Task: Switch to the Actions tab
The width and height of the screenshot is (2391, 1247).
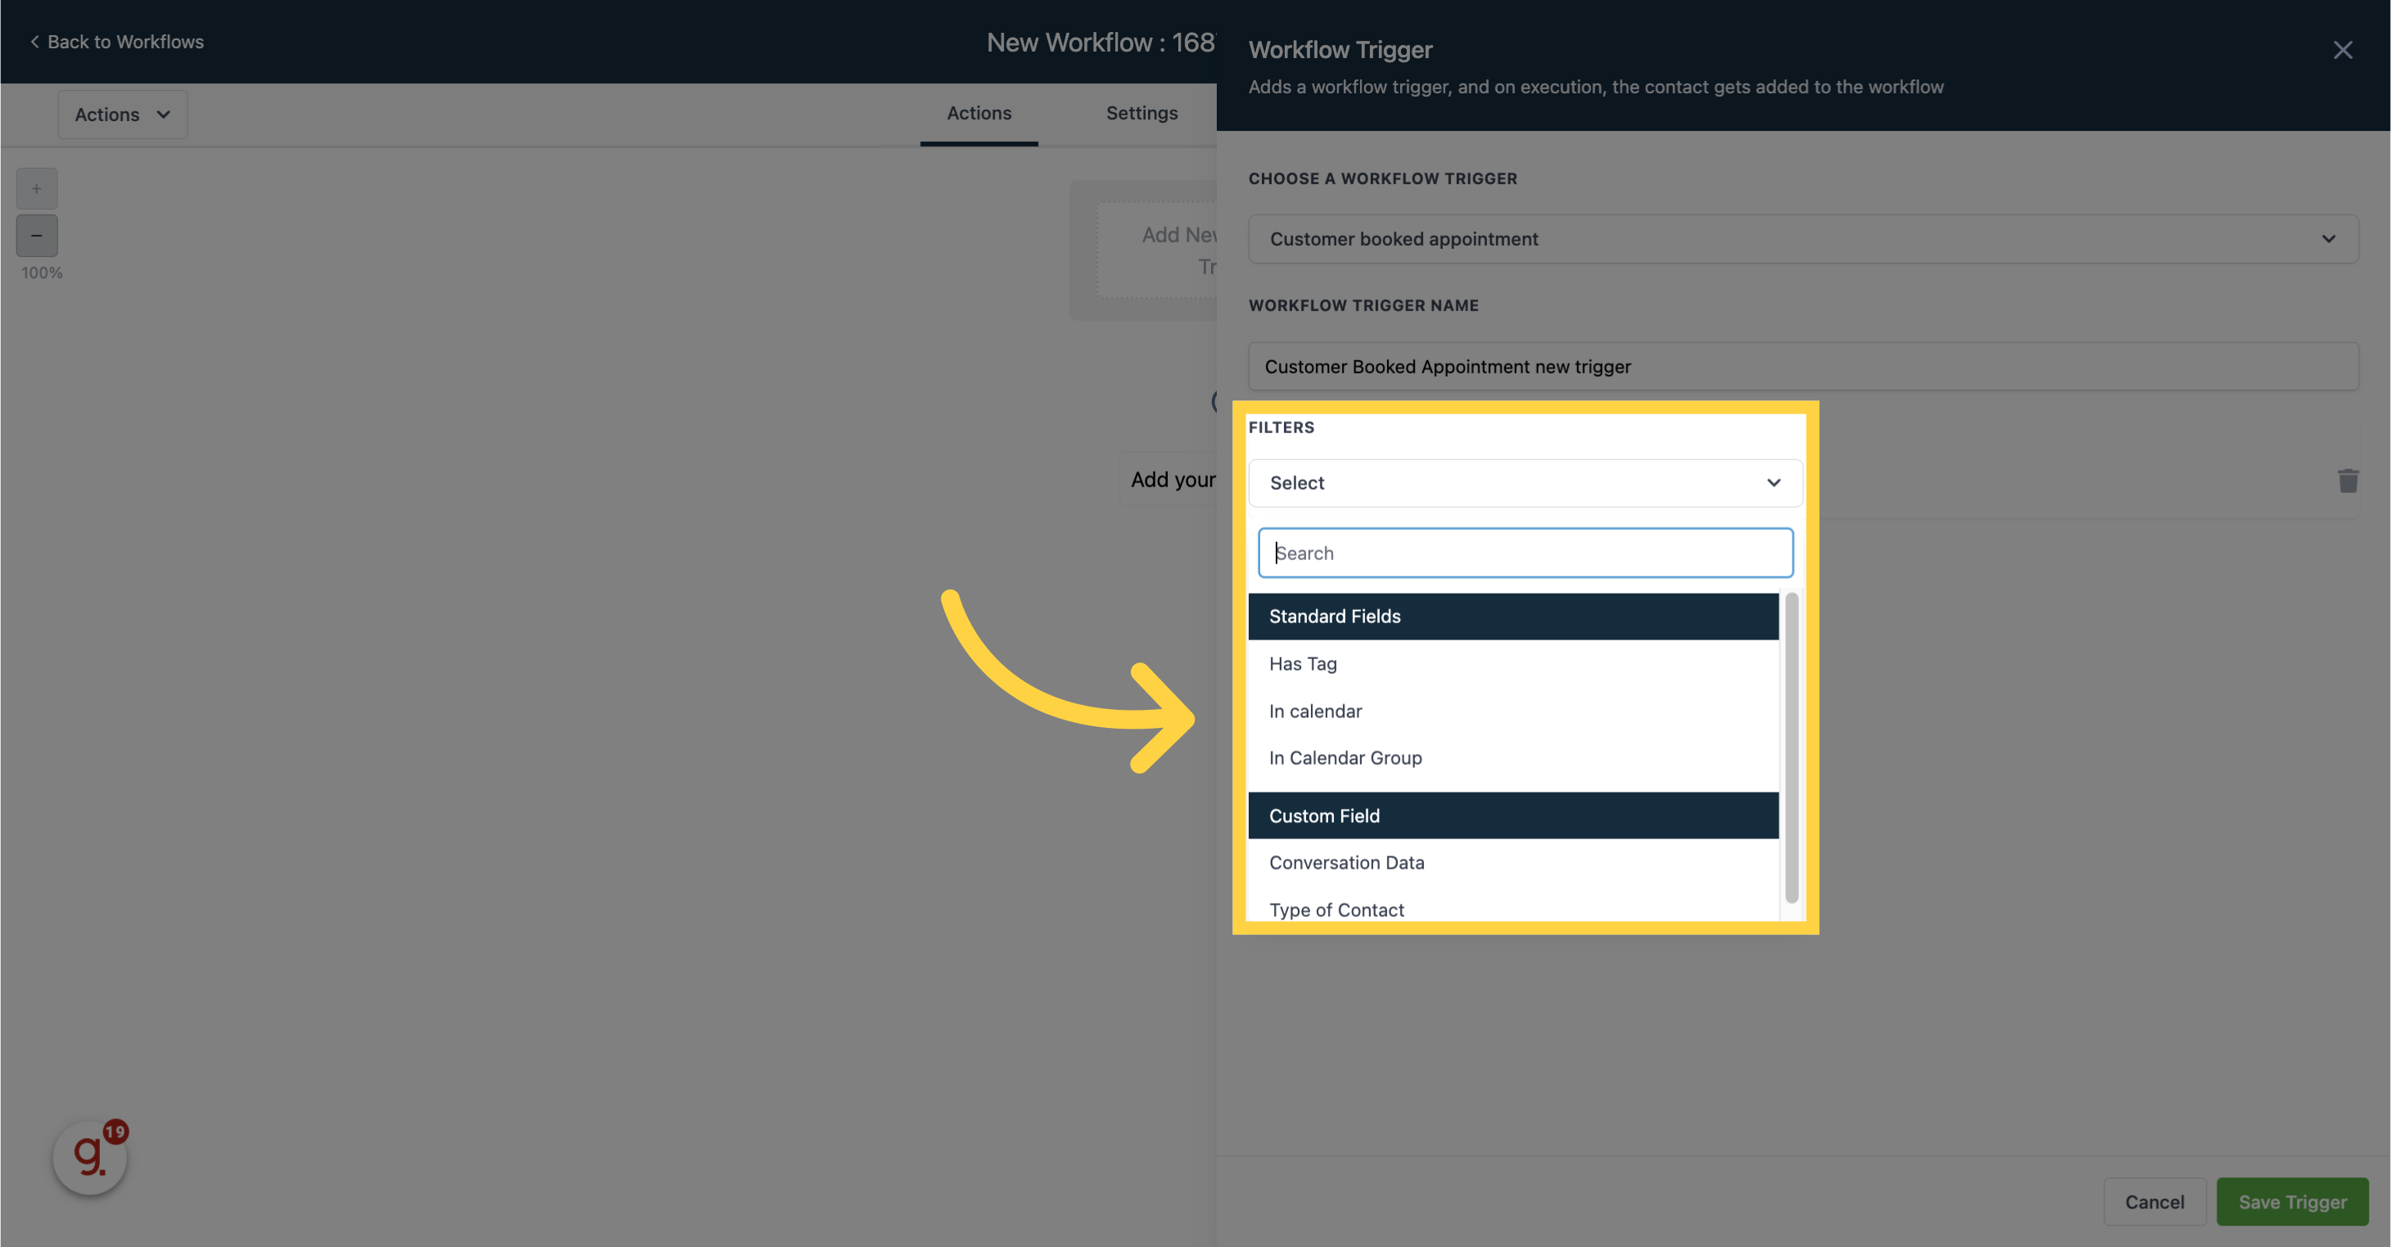Action: click(977, 112)
